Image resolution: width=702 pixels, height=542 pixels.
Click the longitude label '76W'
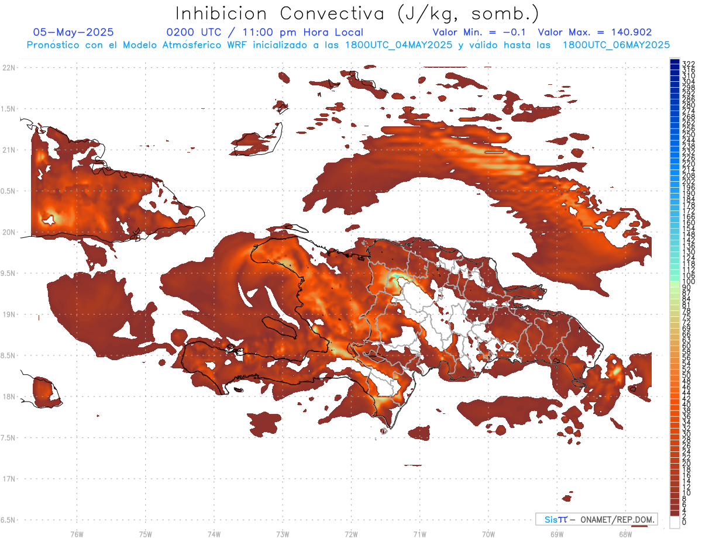tap(77, 534)
